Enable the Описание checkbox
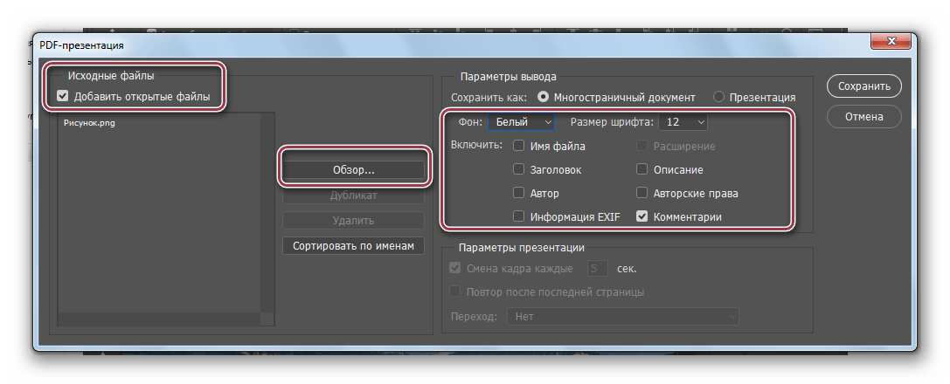950x384 pixels. (642, 170)
